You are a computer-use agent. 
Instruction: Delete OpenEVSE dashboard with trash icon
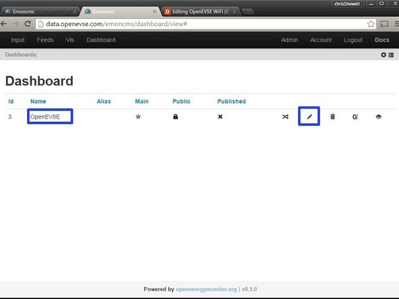[x=332, y=117]
